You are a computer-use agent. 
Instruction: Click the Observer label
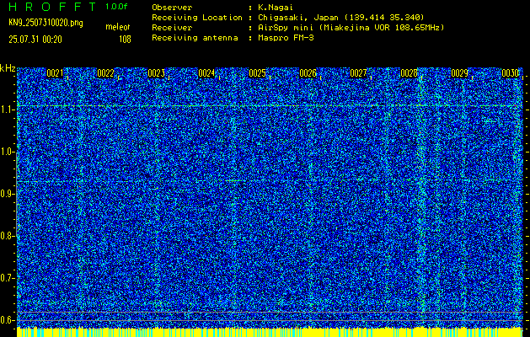click(x=172, y=8)
